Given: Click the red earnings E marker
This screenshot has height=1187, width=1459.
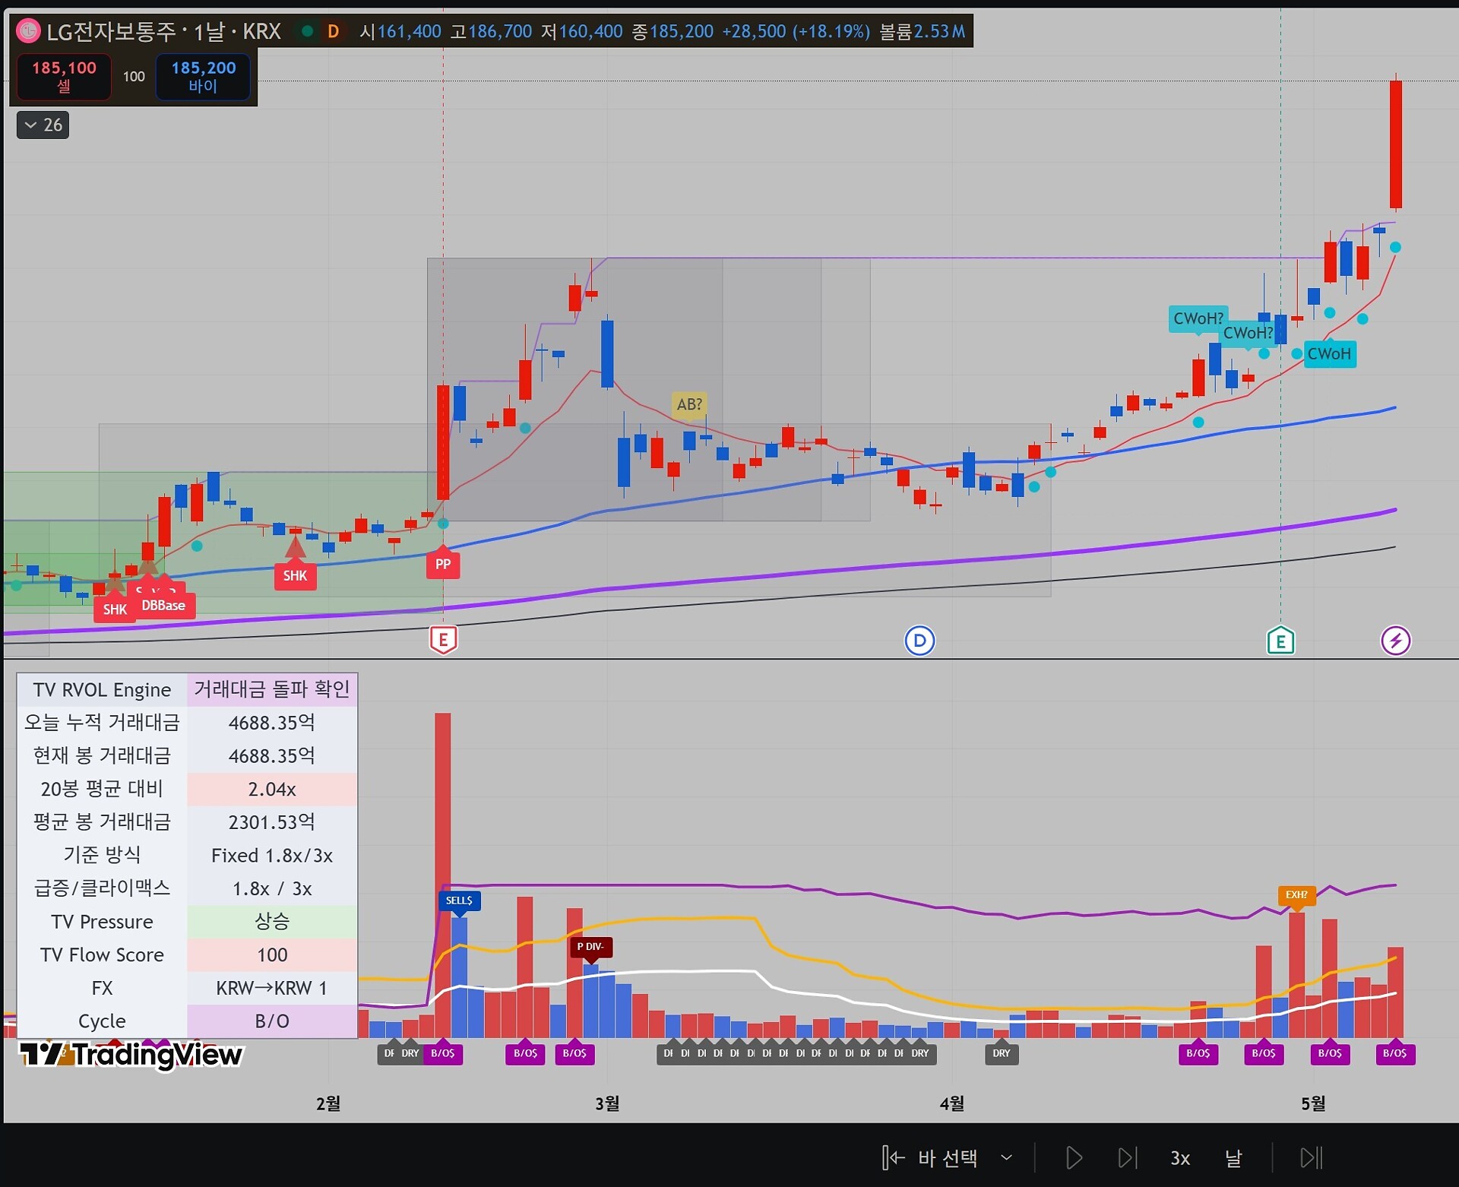Looking at the screenshot, I should [x=443, y=640].
